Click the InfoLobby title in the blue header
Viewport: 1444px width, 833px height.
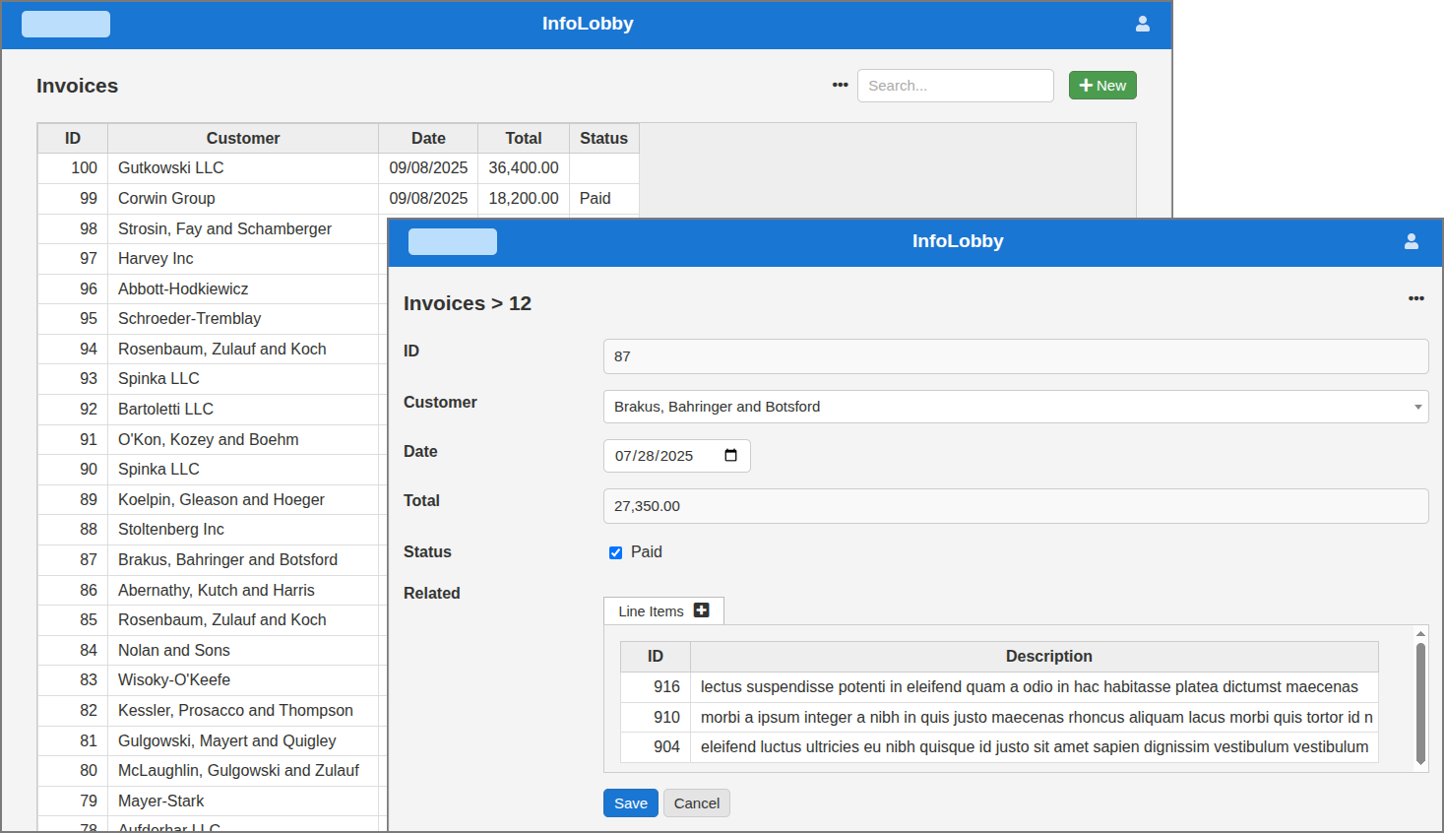pyautogui.click(x=588, y=23)
